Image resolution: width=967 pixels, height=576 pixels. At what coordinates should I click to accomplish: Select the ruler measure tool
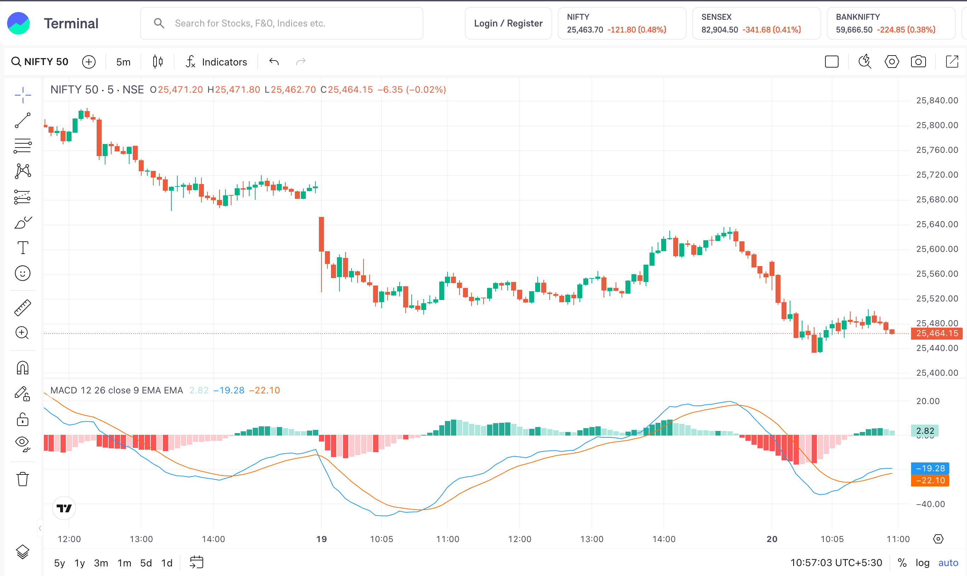23,307
